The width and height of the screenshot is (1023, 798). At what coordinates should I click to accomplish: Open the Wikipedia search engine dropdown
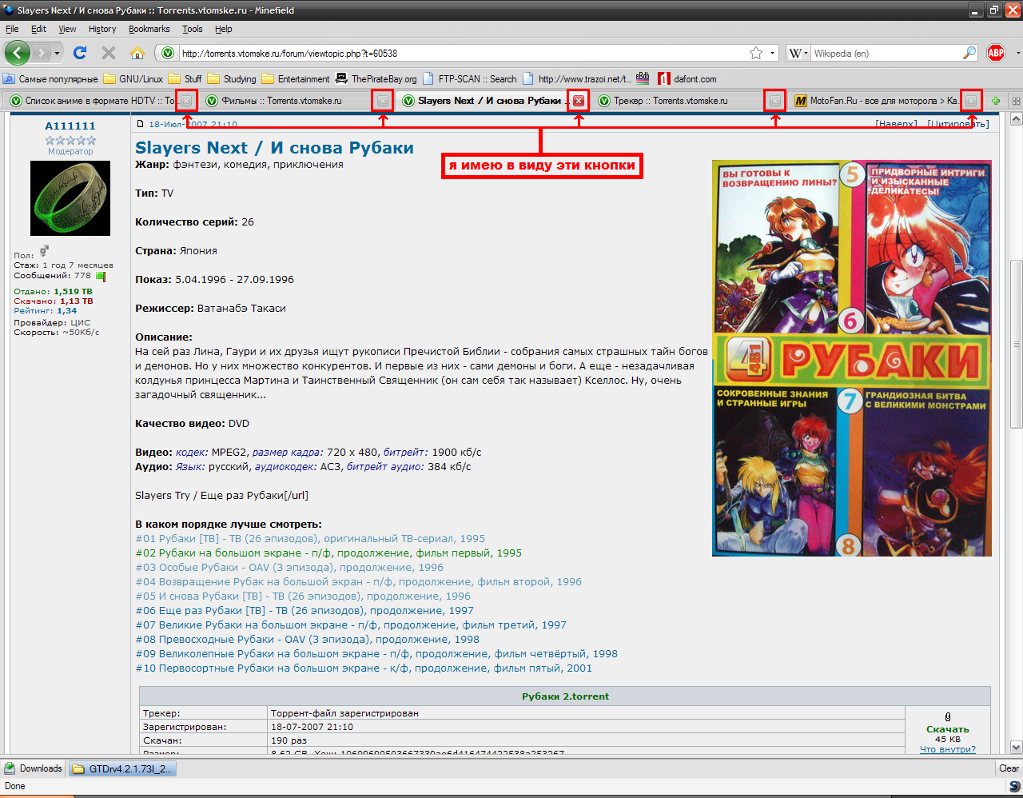798,53
